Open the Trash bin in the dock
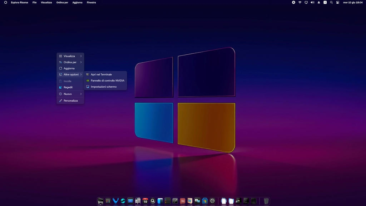 click(x=266, y=201)
